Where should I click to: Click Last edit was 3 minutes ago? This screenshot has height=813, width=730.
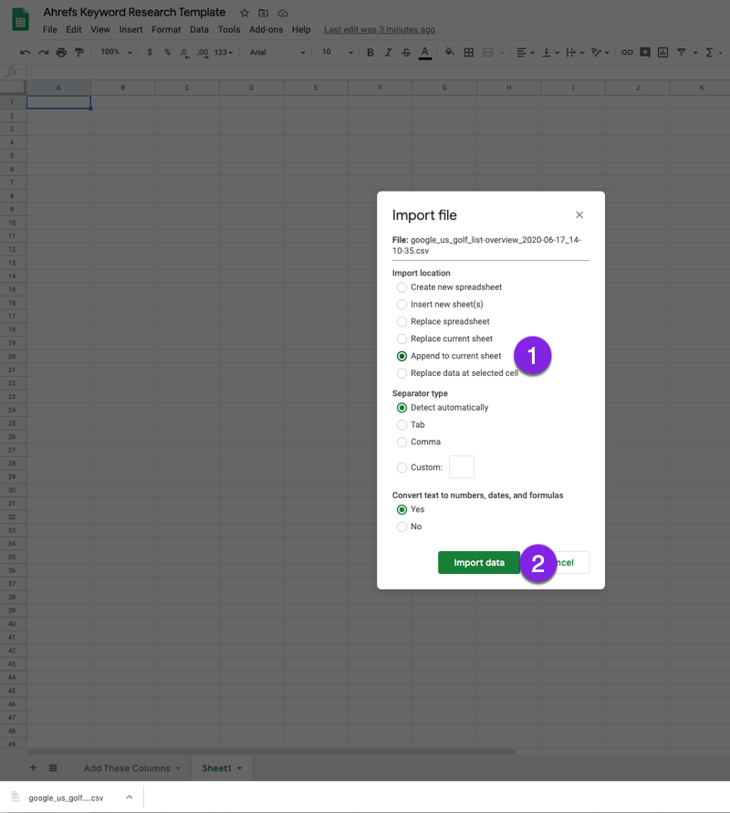[x=380, y=29]
